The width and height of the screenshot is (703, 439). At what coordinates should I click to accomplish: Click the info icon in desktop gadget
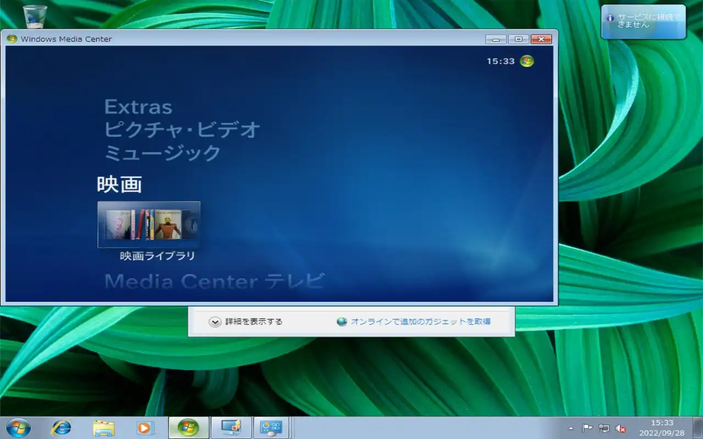pos(610,18)
